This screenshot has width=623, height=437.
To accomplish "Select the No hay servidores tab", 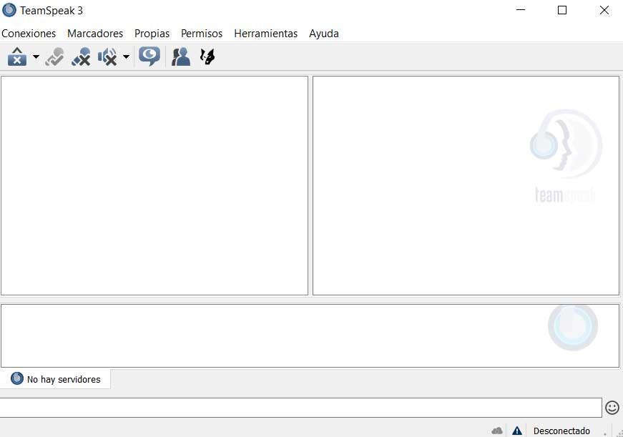I will point(55,379).
